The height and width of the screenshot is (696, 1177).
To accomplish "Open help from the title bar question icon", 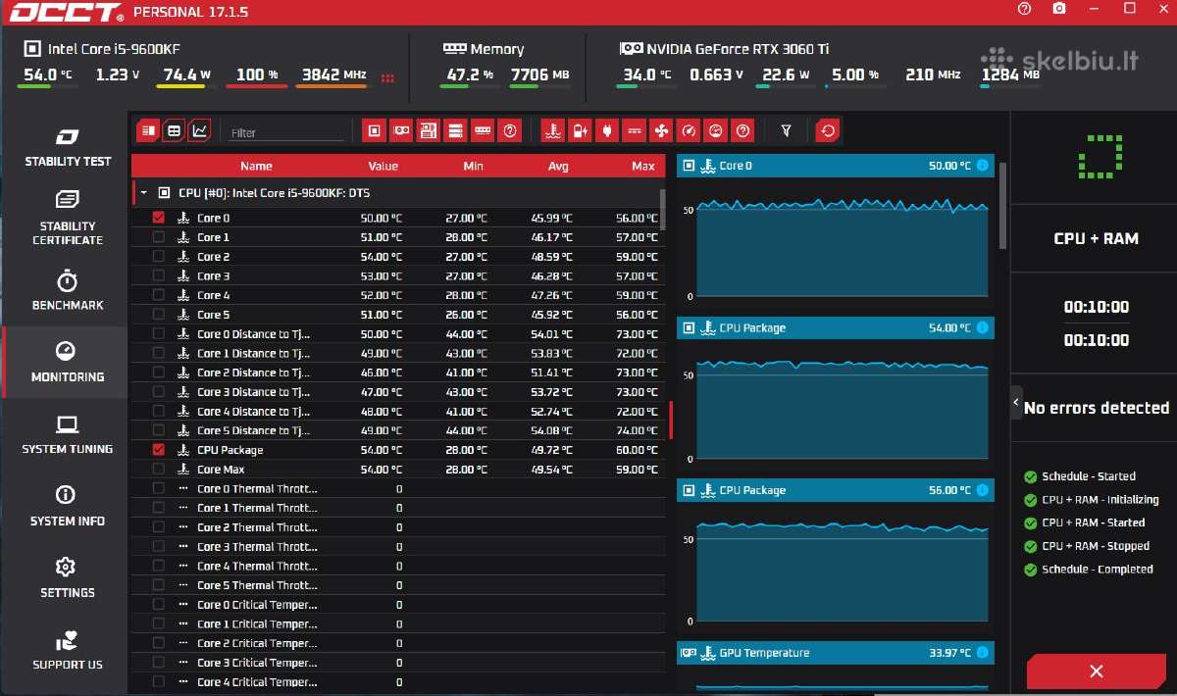I will (1025, 9).
